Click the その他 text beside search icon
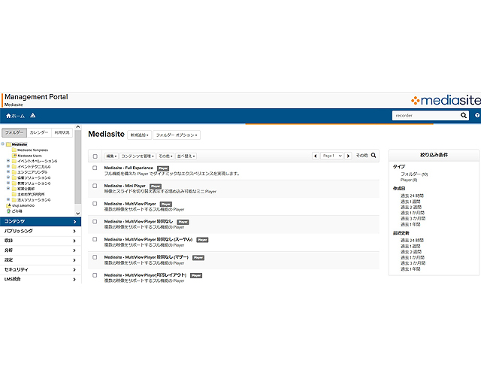This screenshot has height=376, width=481. click(x=362, y=156)
